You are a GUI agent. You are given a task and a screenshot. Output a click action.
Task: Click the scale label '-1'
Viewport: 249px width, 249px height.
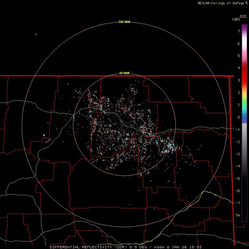pyautogui.click(x=238, y=129)
